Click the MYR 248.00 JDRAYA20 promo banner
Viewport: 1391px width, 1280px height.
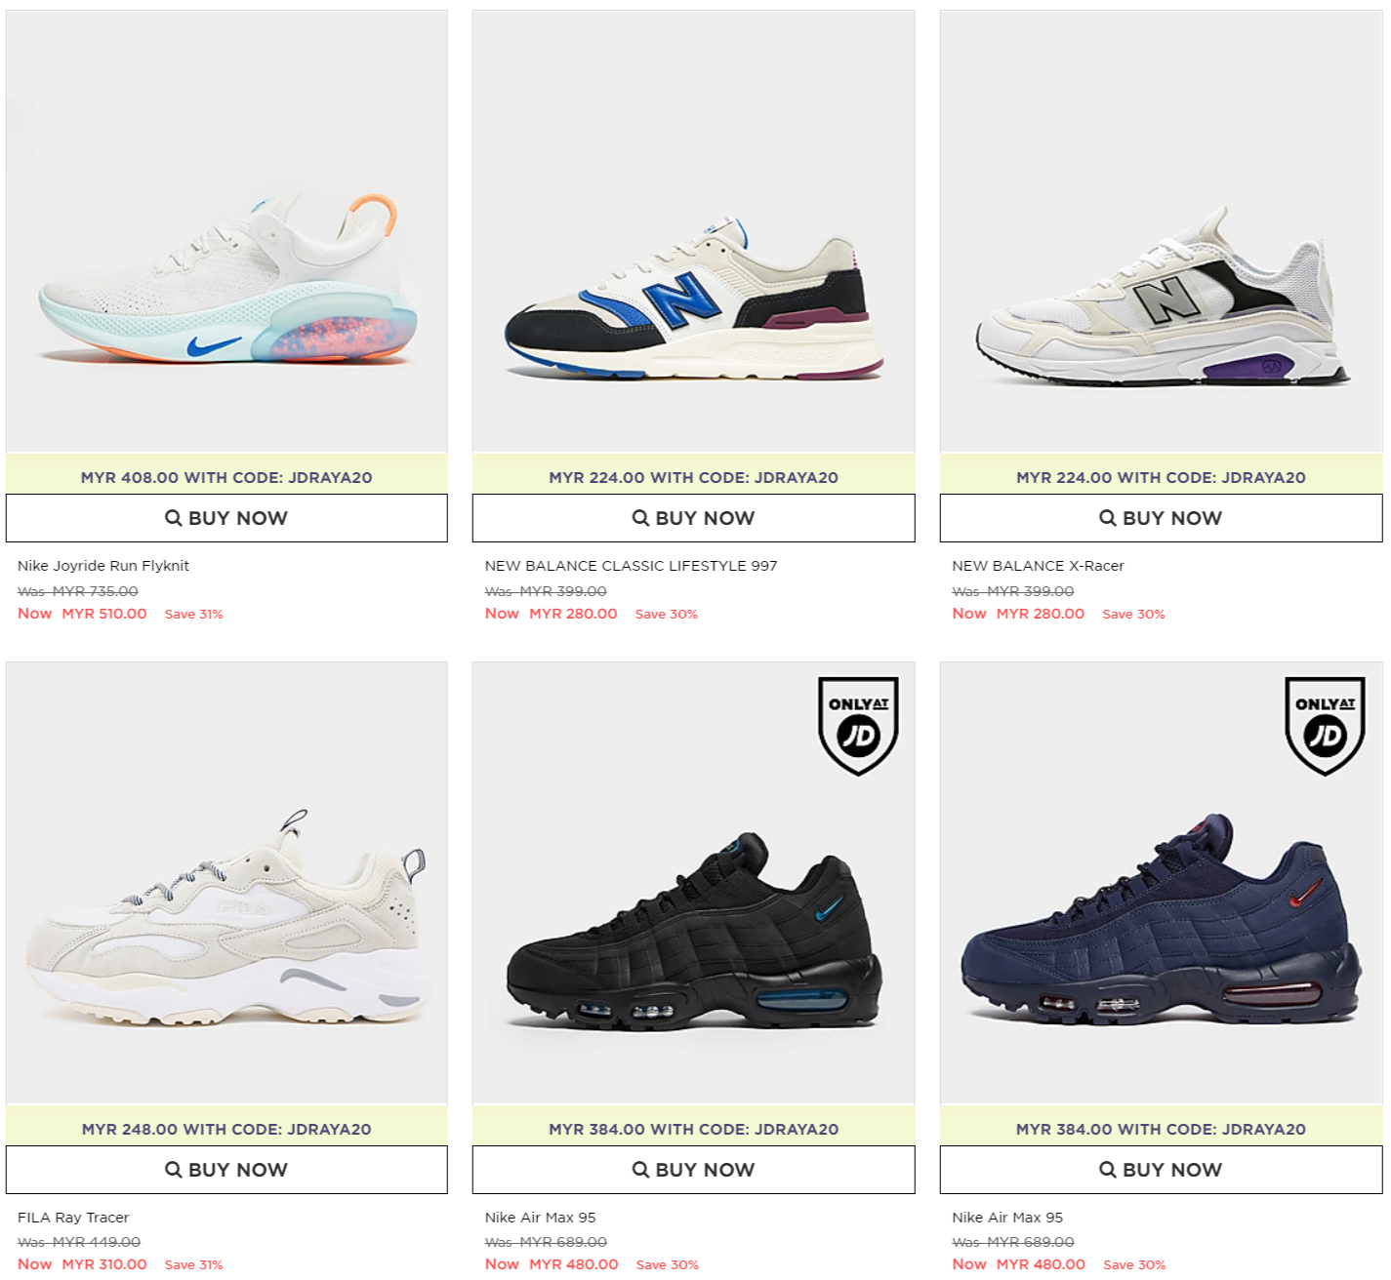pos(226,1129)
